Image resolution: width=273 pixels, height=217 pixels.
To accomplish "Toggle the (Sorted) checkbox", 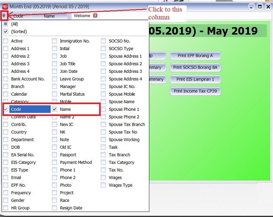I will tap(6, 32).
